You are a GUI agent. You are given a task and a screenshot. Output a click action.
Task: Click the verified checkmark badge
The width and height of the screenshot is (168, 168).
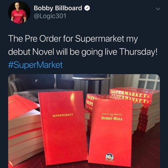[x=87, y=8]
